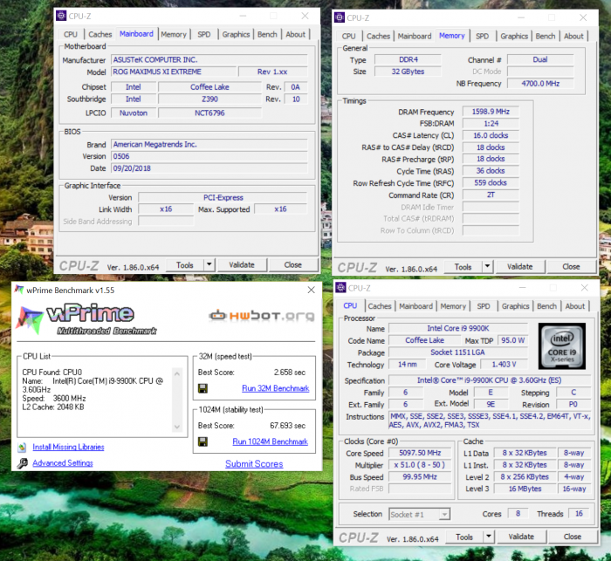Screen dimensions: 611x561
Task: Open Memory tab in Mainboard window
Action: pos(174,34)
